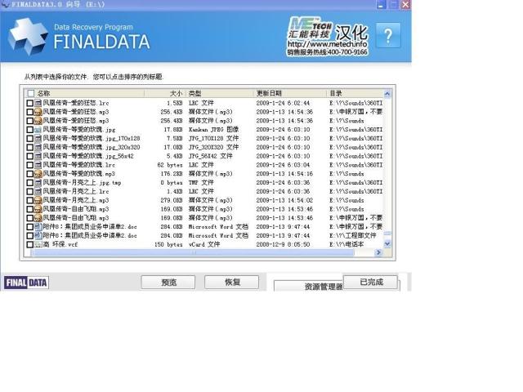Check the box for 高 环保.vcf
The height and width of the screenshot is (392, 523).
click(29, 244)
